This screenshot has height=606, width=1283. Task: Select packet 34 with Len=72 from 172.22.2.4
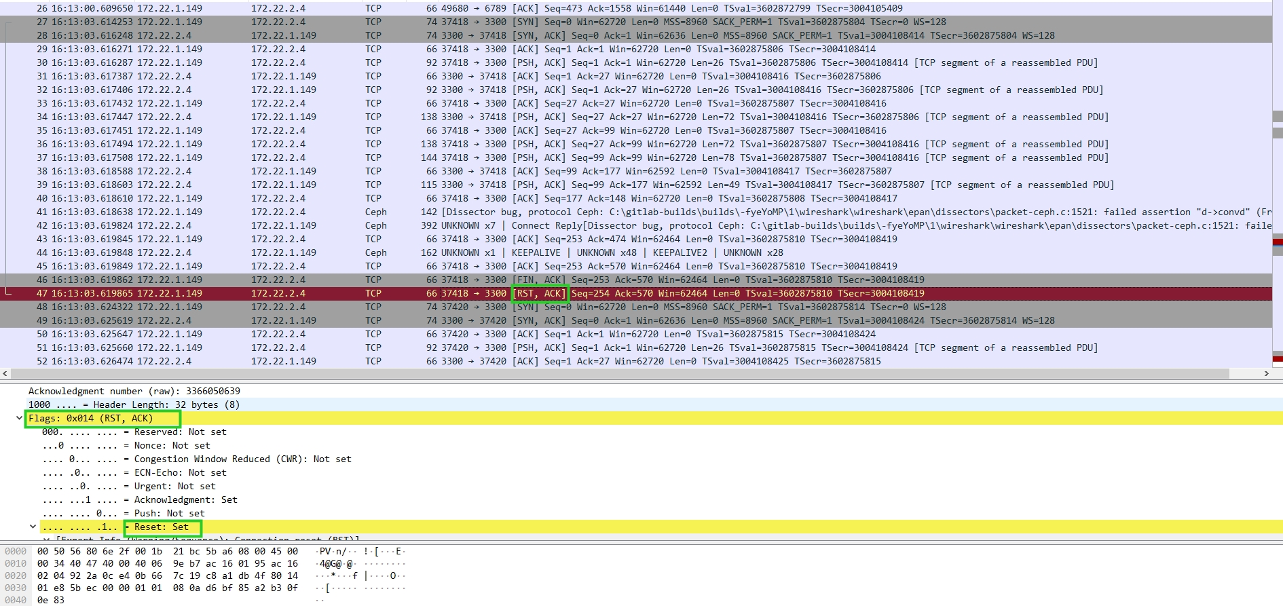[x=636, y=117]
